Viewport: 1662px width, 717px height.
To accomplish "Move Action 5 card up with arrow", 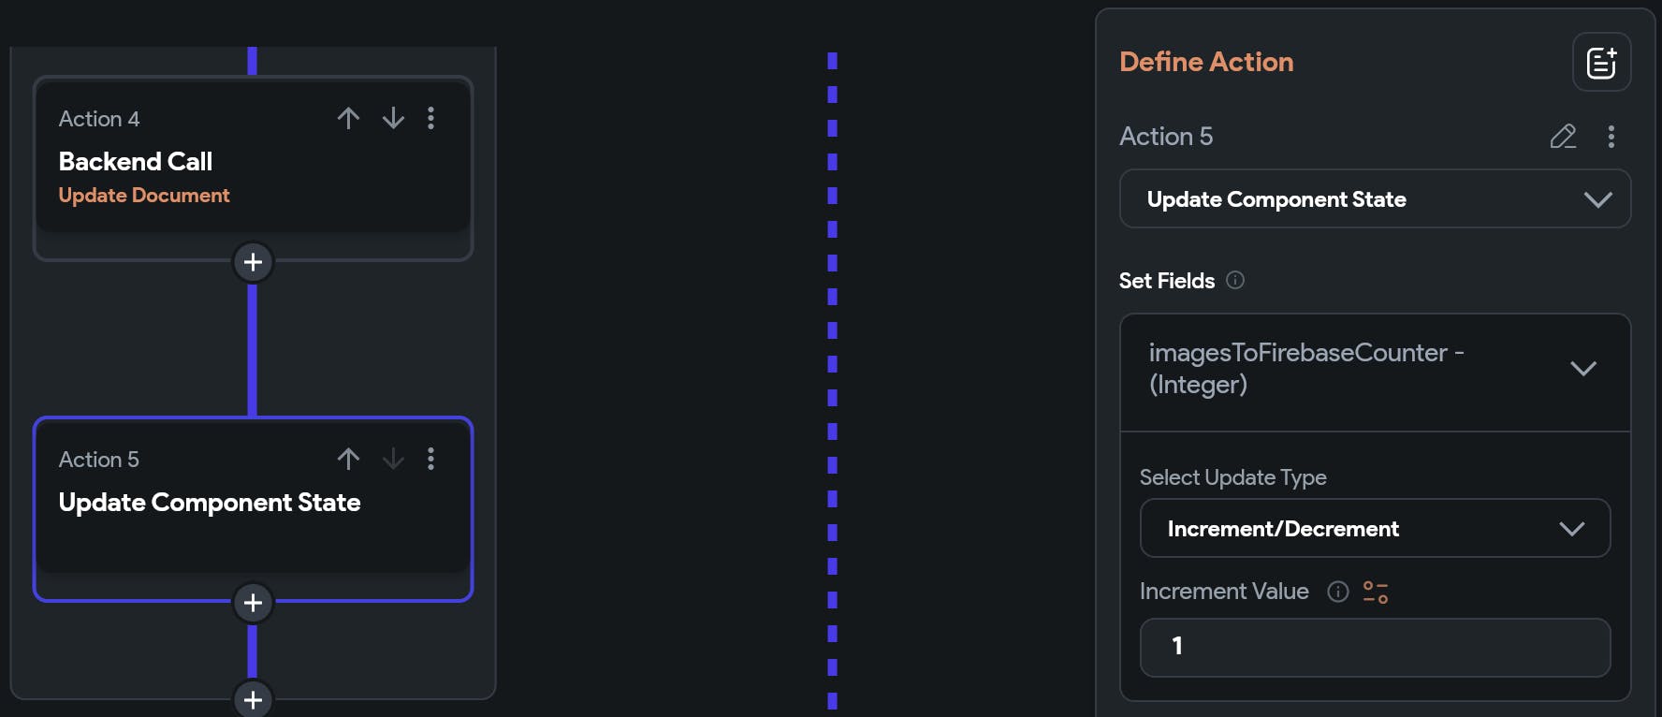I will pos(348,459).
